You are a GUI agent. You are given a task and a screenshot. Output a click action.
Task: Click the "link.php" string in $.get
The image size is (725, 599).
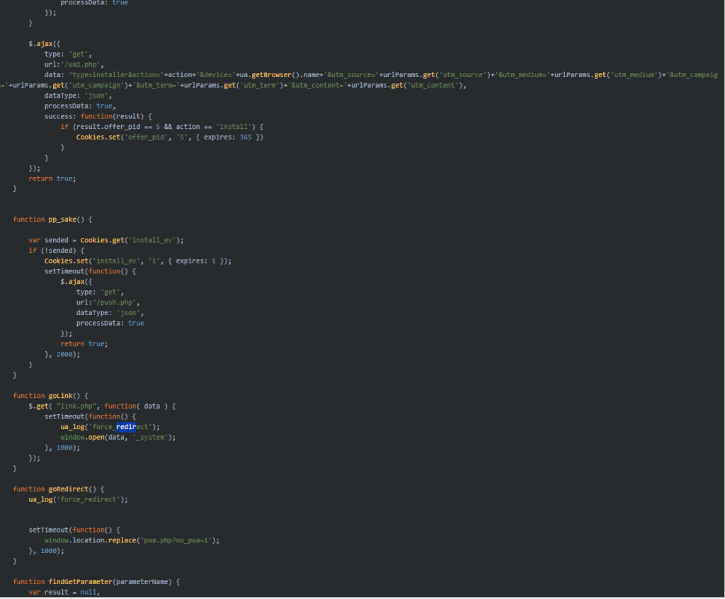pos(79,406)
